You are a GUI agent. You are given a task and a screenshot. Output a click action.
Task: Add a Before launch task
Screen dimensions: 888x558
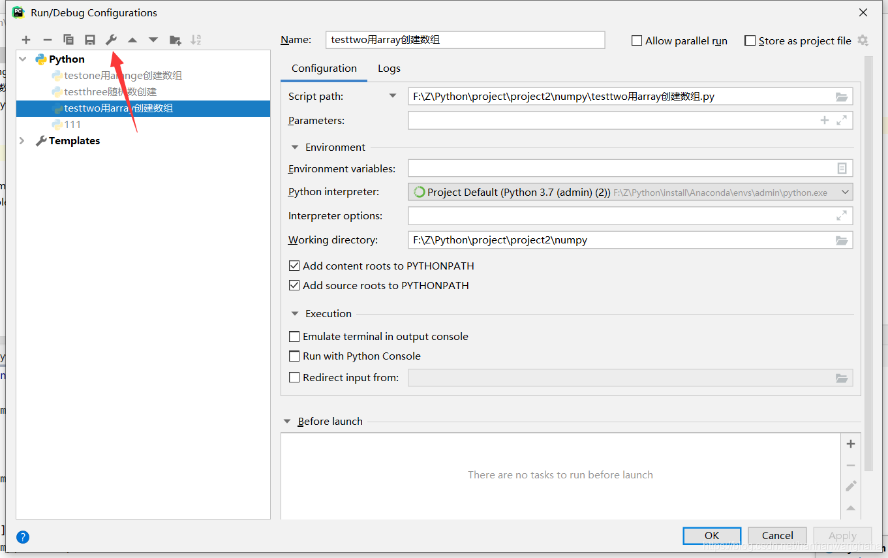tap(851, 444)
